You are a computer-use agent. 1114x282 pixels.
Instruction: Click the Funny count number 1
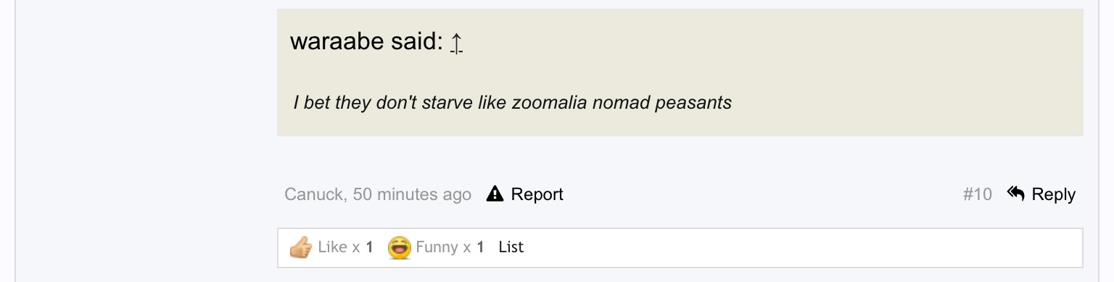(x=480, y=247)
